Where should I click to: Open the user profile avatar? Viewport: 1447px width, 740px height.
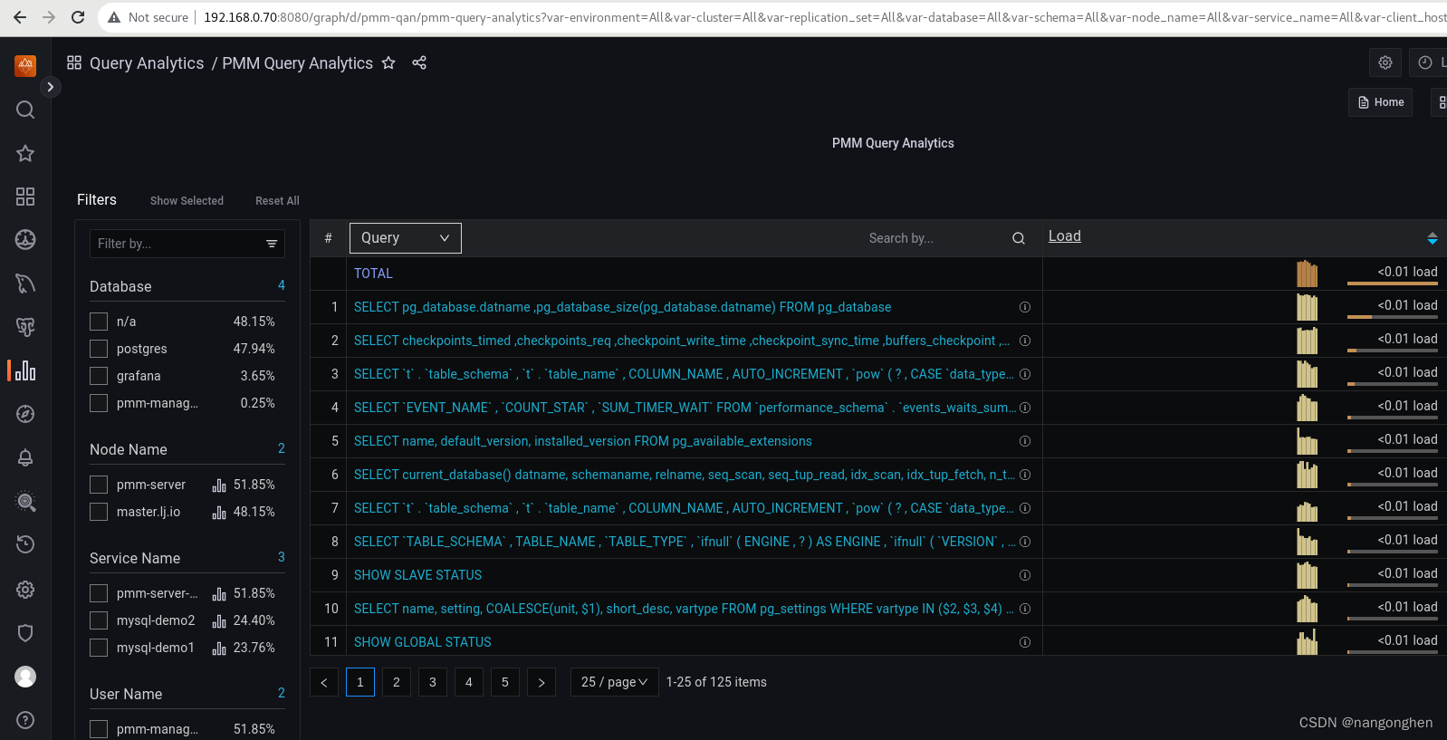pyautogui.click(x=25, y=677)
